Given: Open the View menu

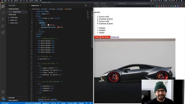Looking at the screenshot, I should coord(21,1).
